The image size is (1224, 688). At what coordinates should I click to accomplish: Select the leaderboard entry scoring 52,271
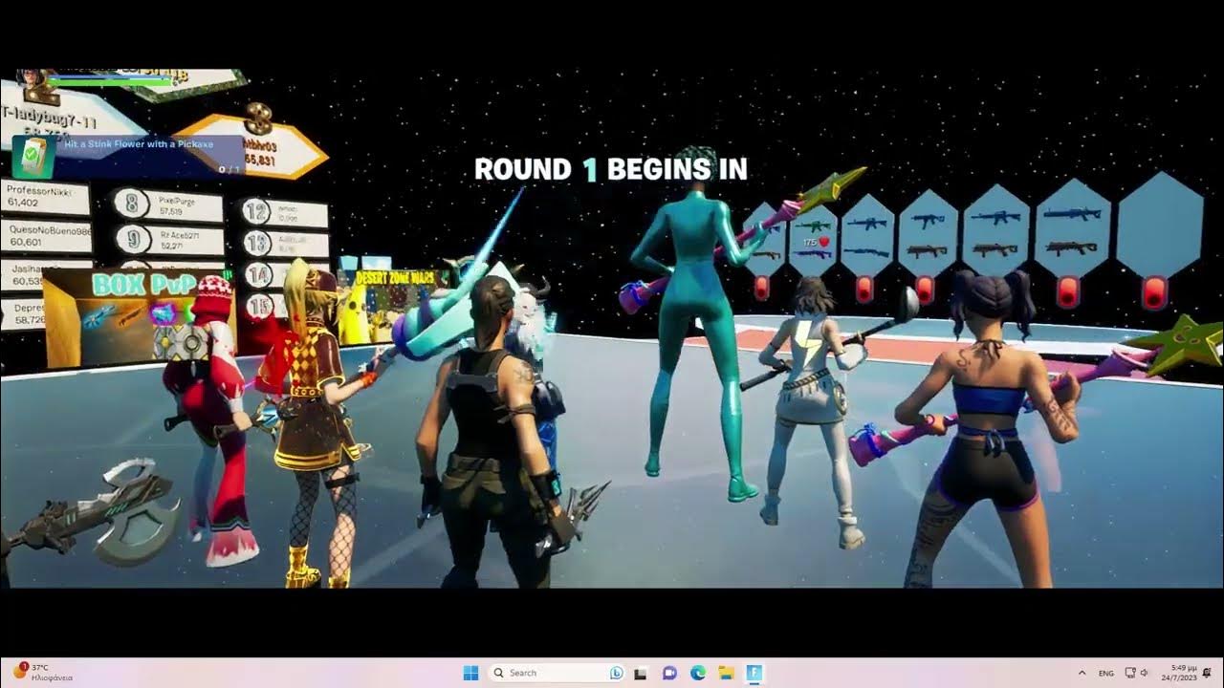[169, 241]
